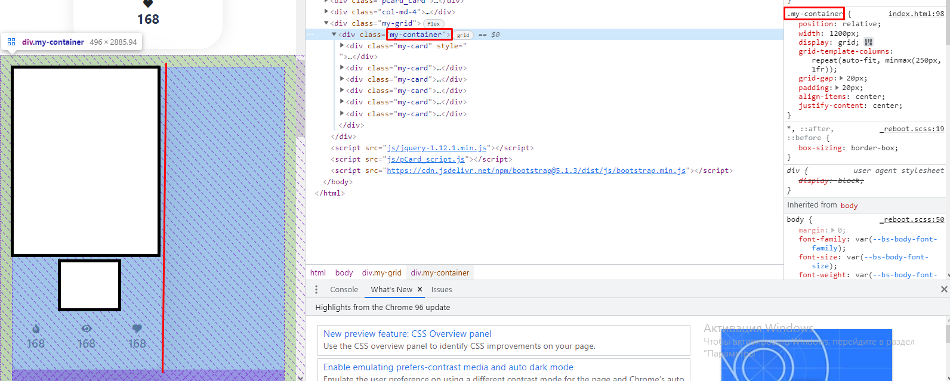Expand the padding shorthand triangle
The width and height of the screenshot is (950, 381).
pos(837,88)
